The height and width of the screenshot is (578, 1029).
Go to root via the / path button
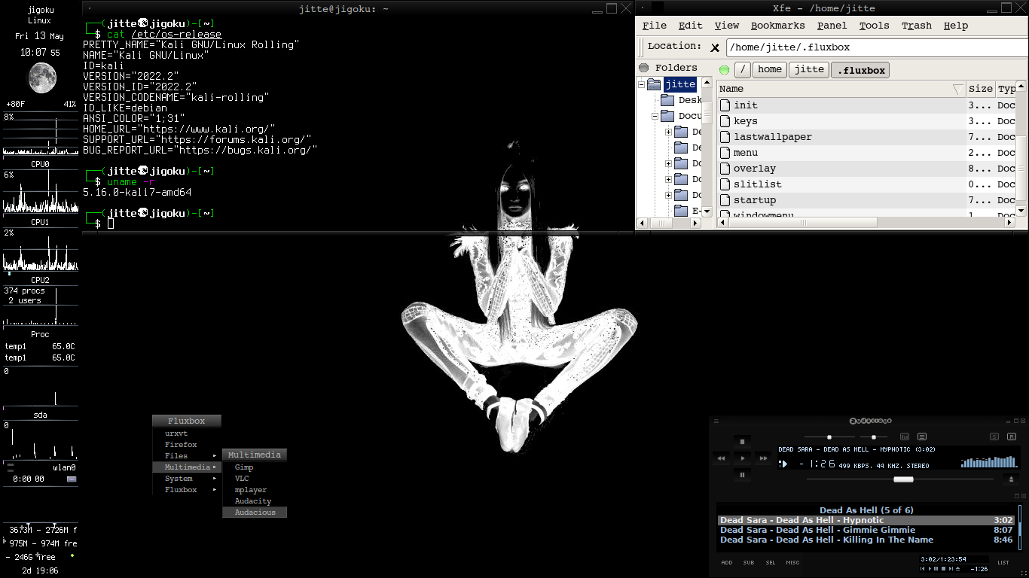743,70
